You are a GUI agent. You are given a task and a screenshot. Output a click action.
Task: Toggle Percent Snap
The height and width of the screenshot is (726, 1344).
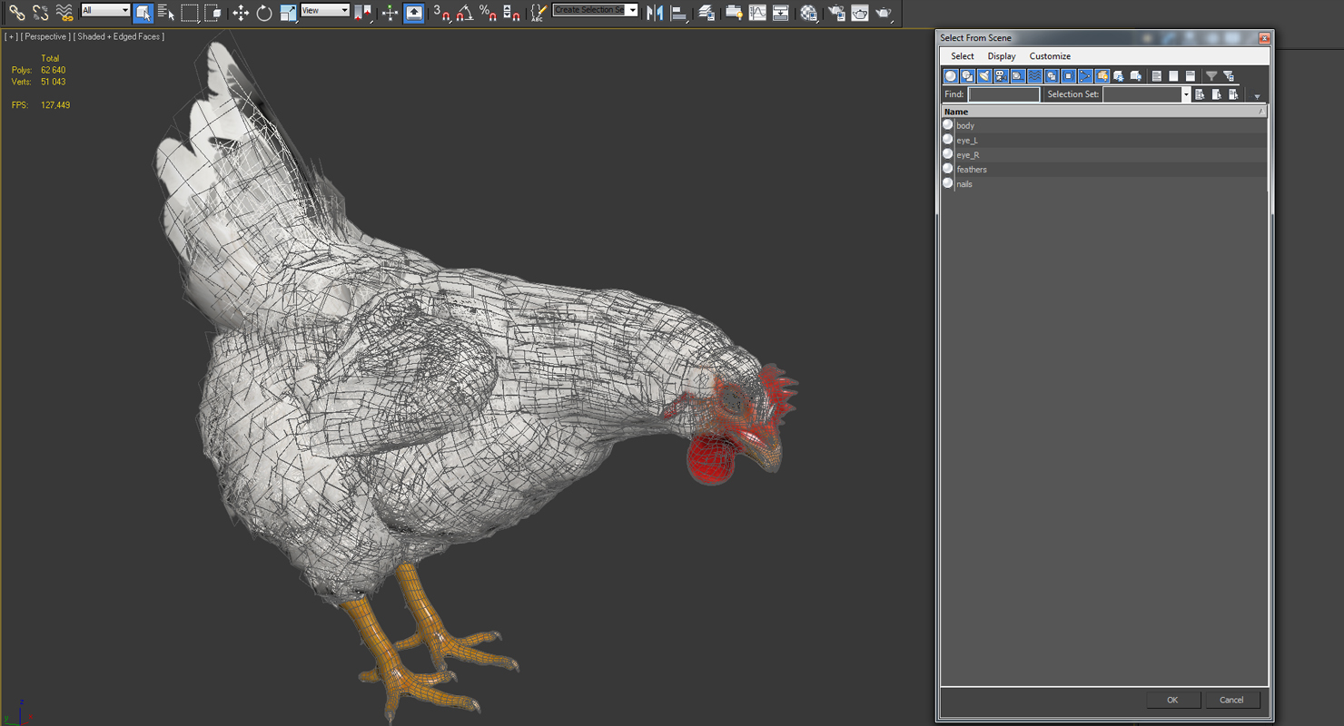(488, 13)
